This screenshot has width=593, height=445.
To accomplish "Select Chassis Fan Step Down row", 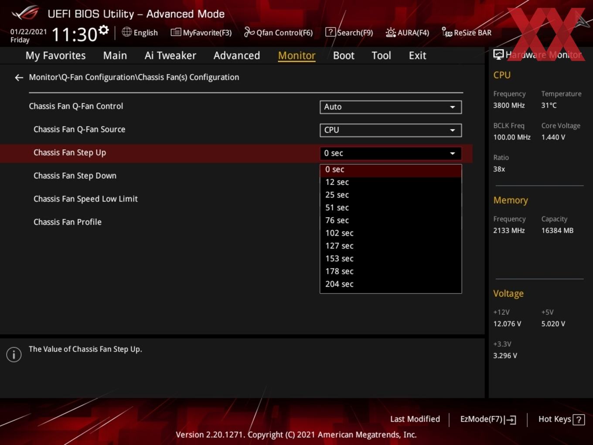I will click(x=75, y=176).
